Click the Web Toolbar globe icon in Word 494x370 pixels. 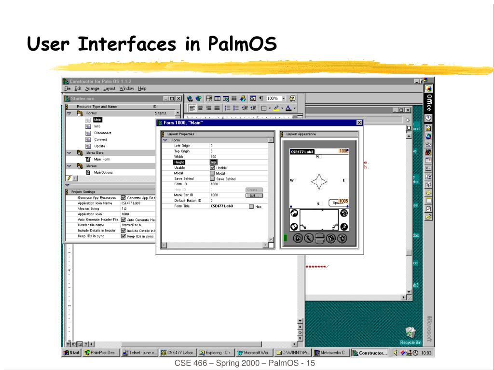198,98
